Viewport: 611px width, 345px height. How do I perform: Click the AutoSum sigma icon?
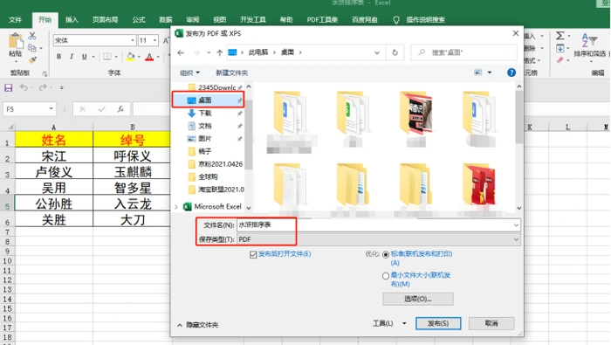(560, 36)
